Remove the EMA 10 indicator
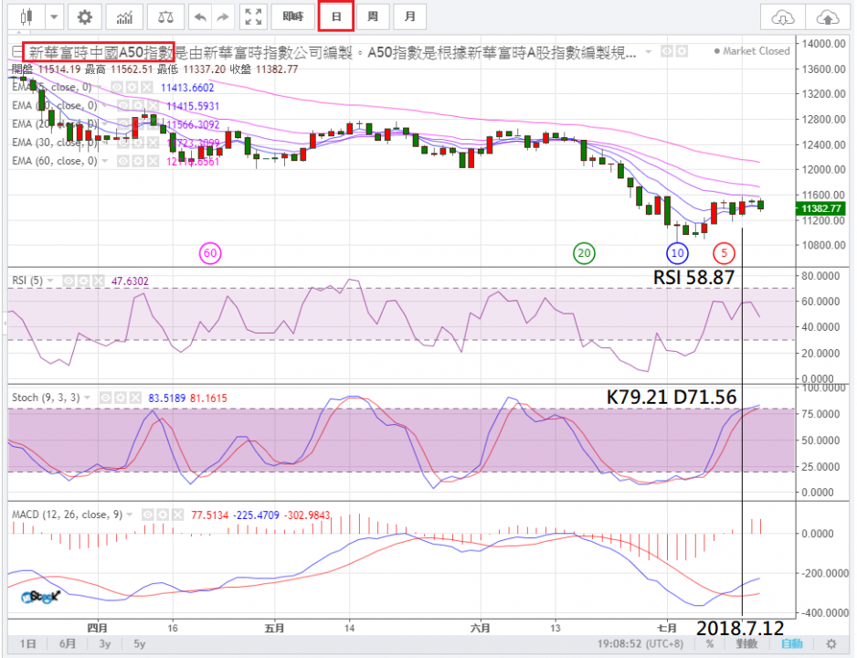 tap(153, 105)
